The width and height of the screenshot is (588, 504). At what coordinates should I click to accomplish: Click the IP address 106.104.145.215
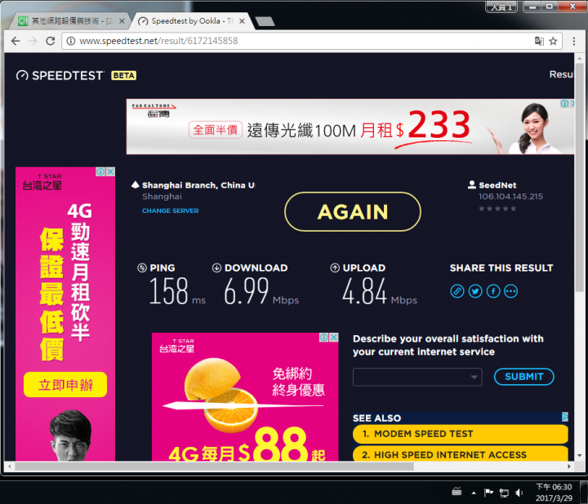[x=510, y=197]
